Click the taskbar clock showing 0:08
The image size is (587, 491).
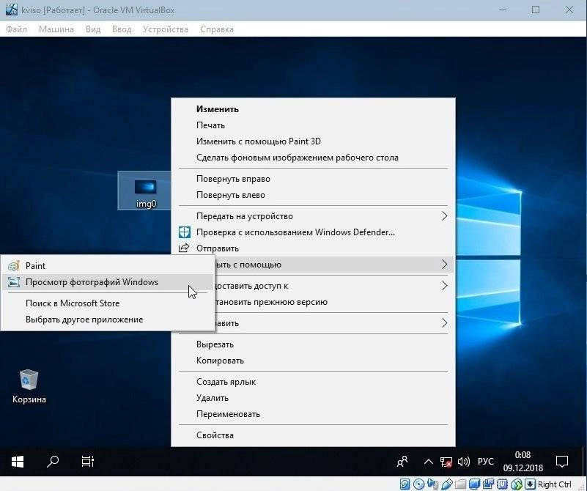point(523,462)
